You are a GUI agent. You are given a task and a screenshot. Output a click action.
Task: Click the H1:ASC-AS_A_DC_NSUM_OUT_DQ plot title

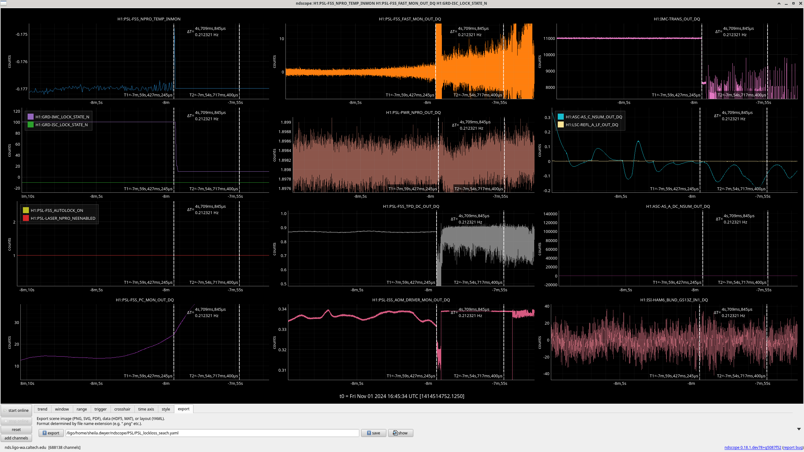point(678,206)
